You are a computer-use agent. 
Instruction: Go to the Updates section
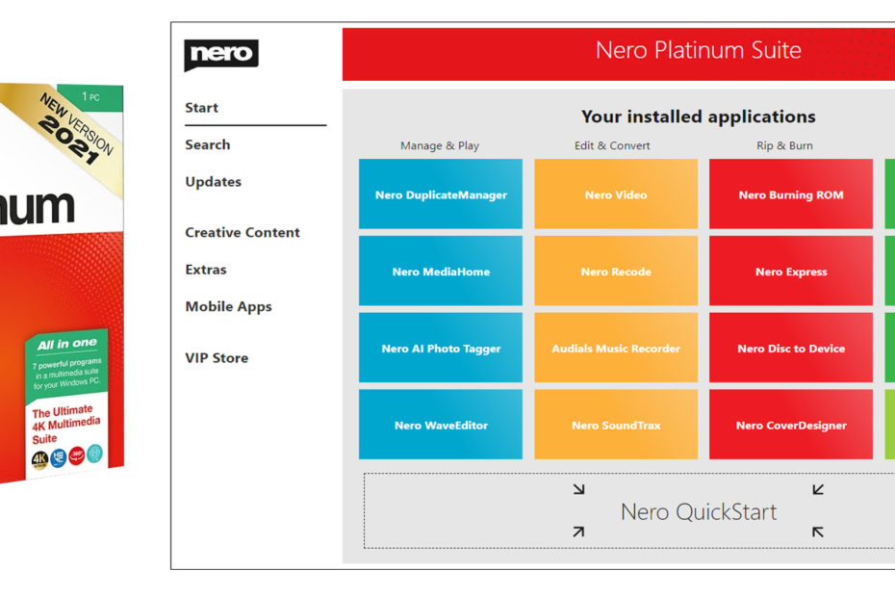point(214,182)
